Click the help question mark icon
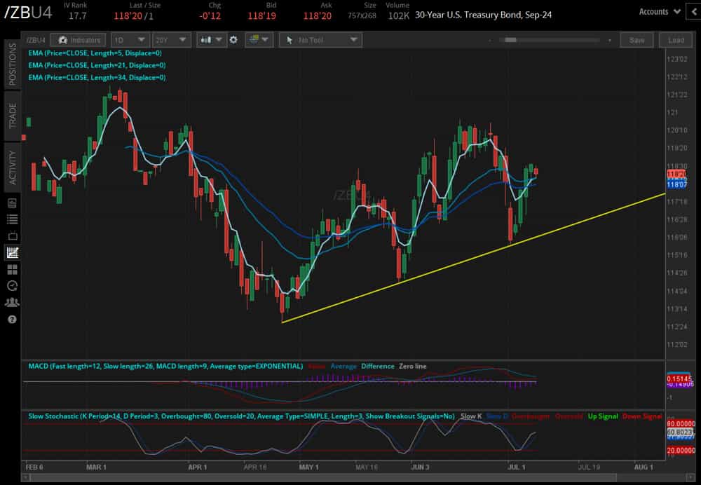Screen dimensions: 701x485 click(x=12, y=319)
